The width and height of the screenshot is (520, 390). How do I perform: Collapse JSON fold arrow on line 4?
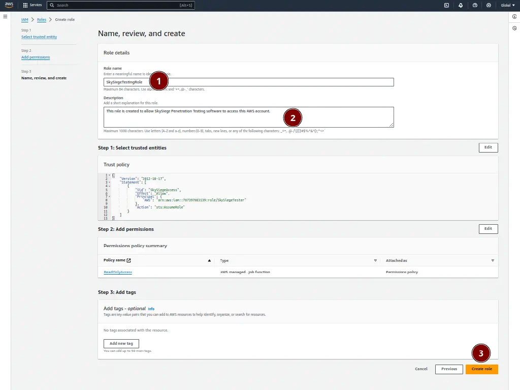(110, 186)
